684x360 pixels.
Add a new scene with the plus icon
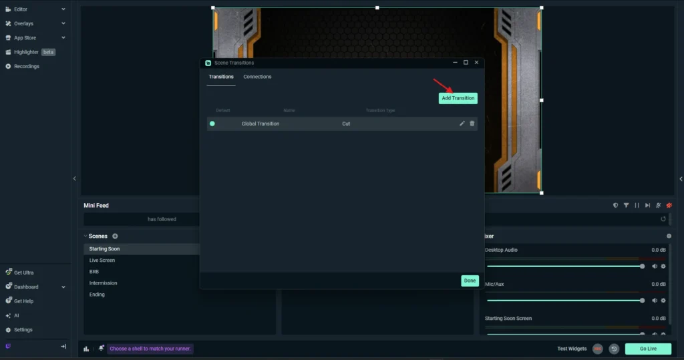115,236
